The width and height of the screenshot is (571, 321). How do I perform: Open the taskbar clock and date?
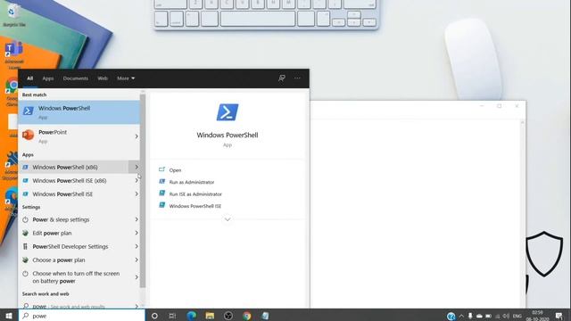click(537, 316)
